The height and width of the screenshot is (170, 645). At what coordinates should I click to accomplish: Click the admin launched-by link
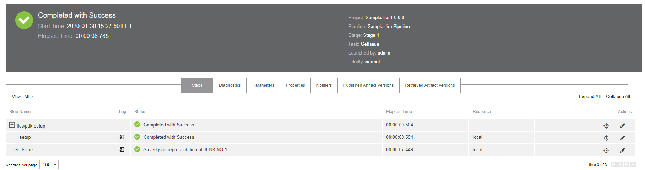pyautogui.click(x=384, y=53)
